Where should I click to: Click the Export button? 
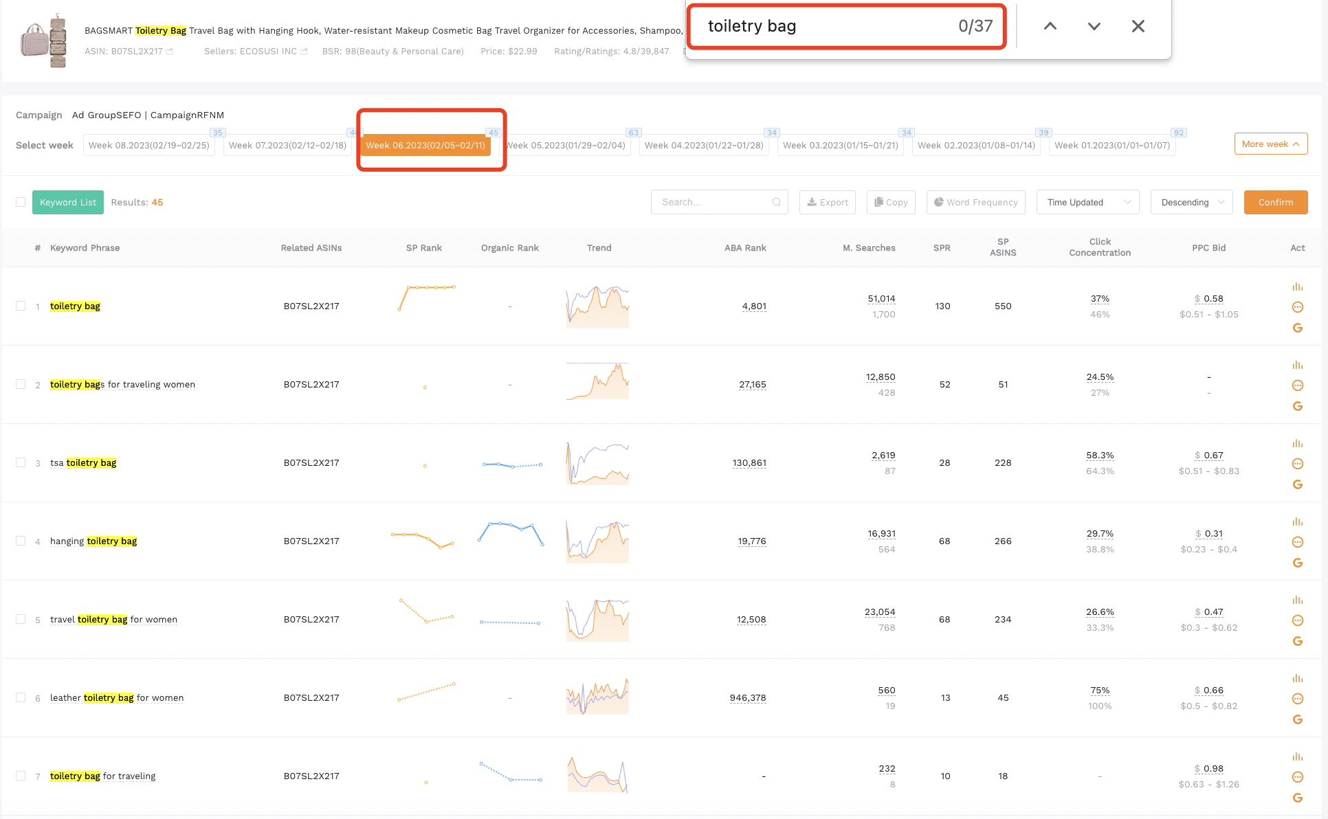click(828, 202)
